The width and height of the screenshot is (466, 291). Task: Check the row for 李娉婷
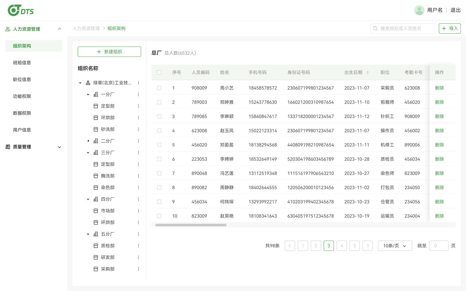coord(159,159)
